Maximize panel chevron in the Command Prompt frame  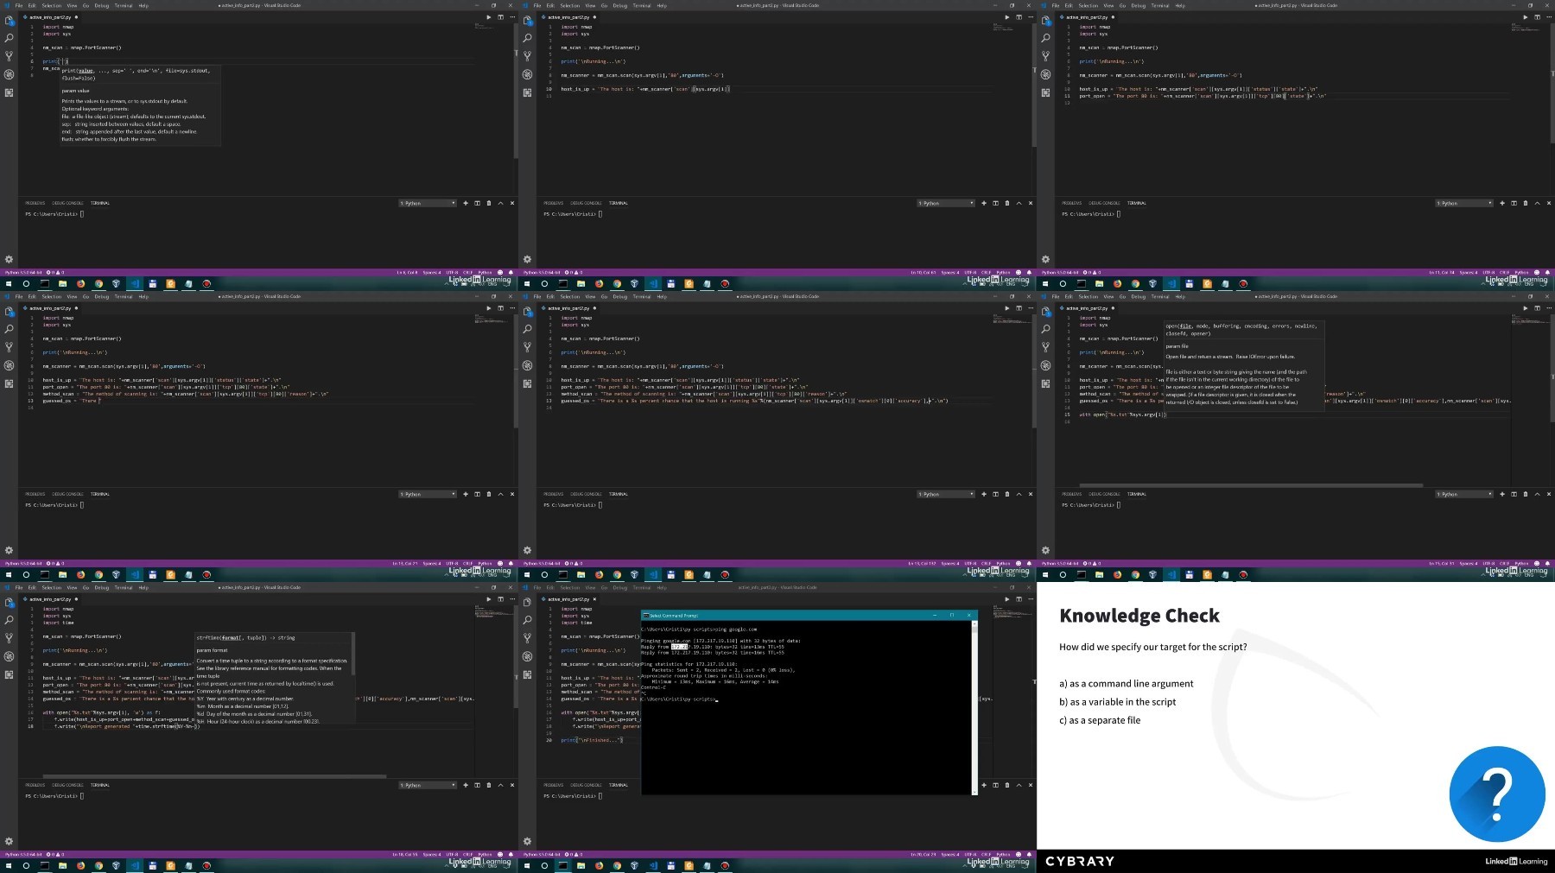pos(1019,785)
